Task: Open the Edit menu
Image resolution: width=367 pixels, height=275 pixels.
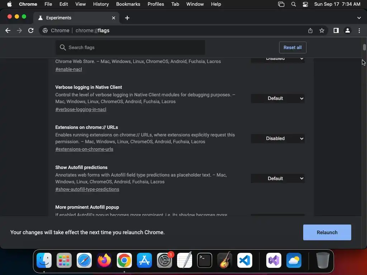Action: pyautogui.click(x=63, y=4)
